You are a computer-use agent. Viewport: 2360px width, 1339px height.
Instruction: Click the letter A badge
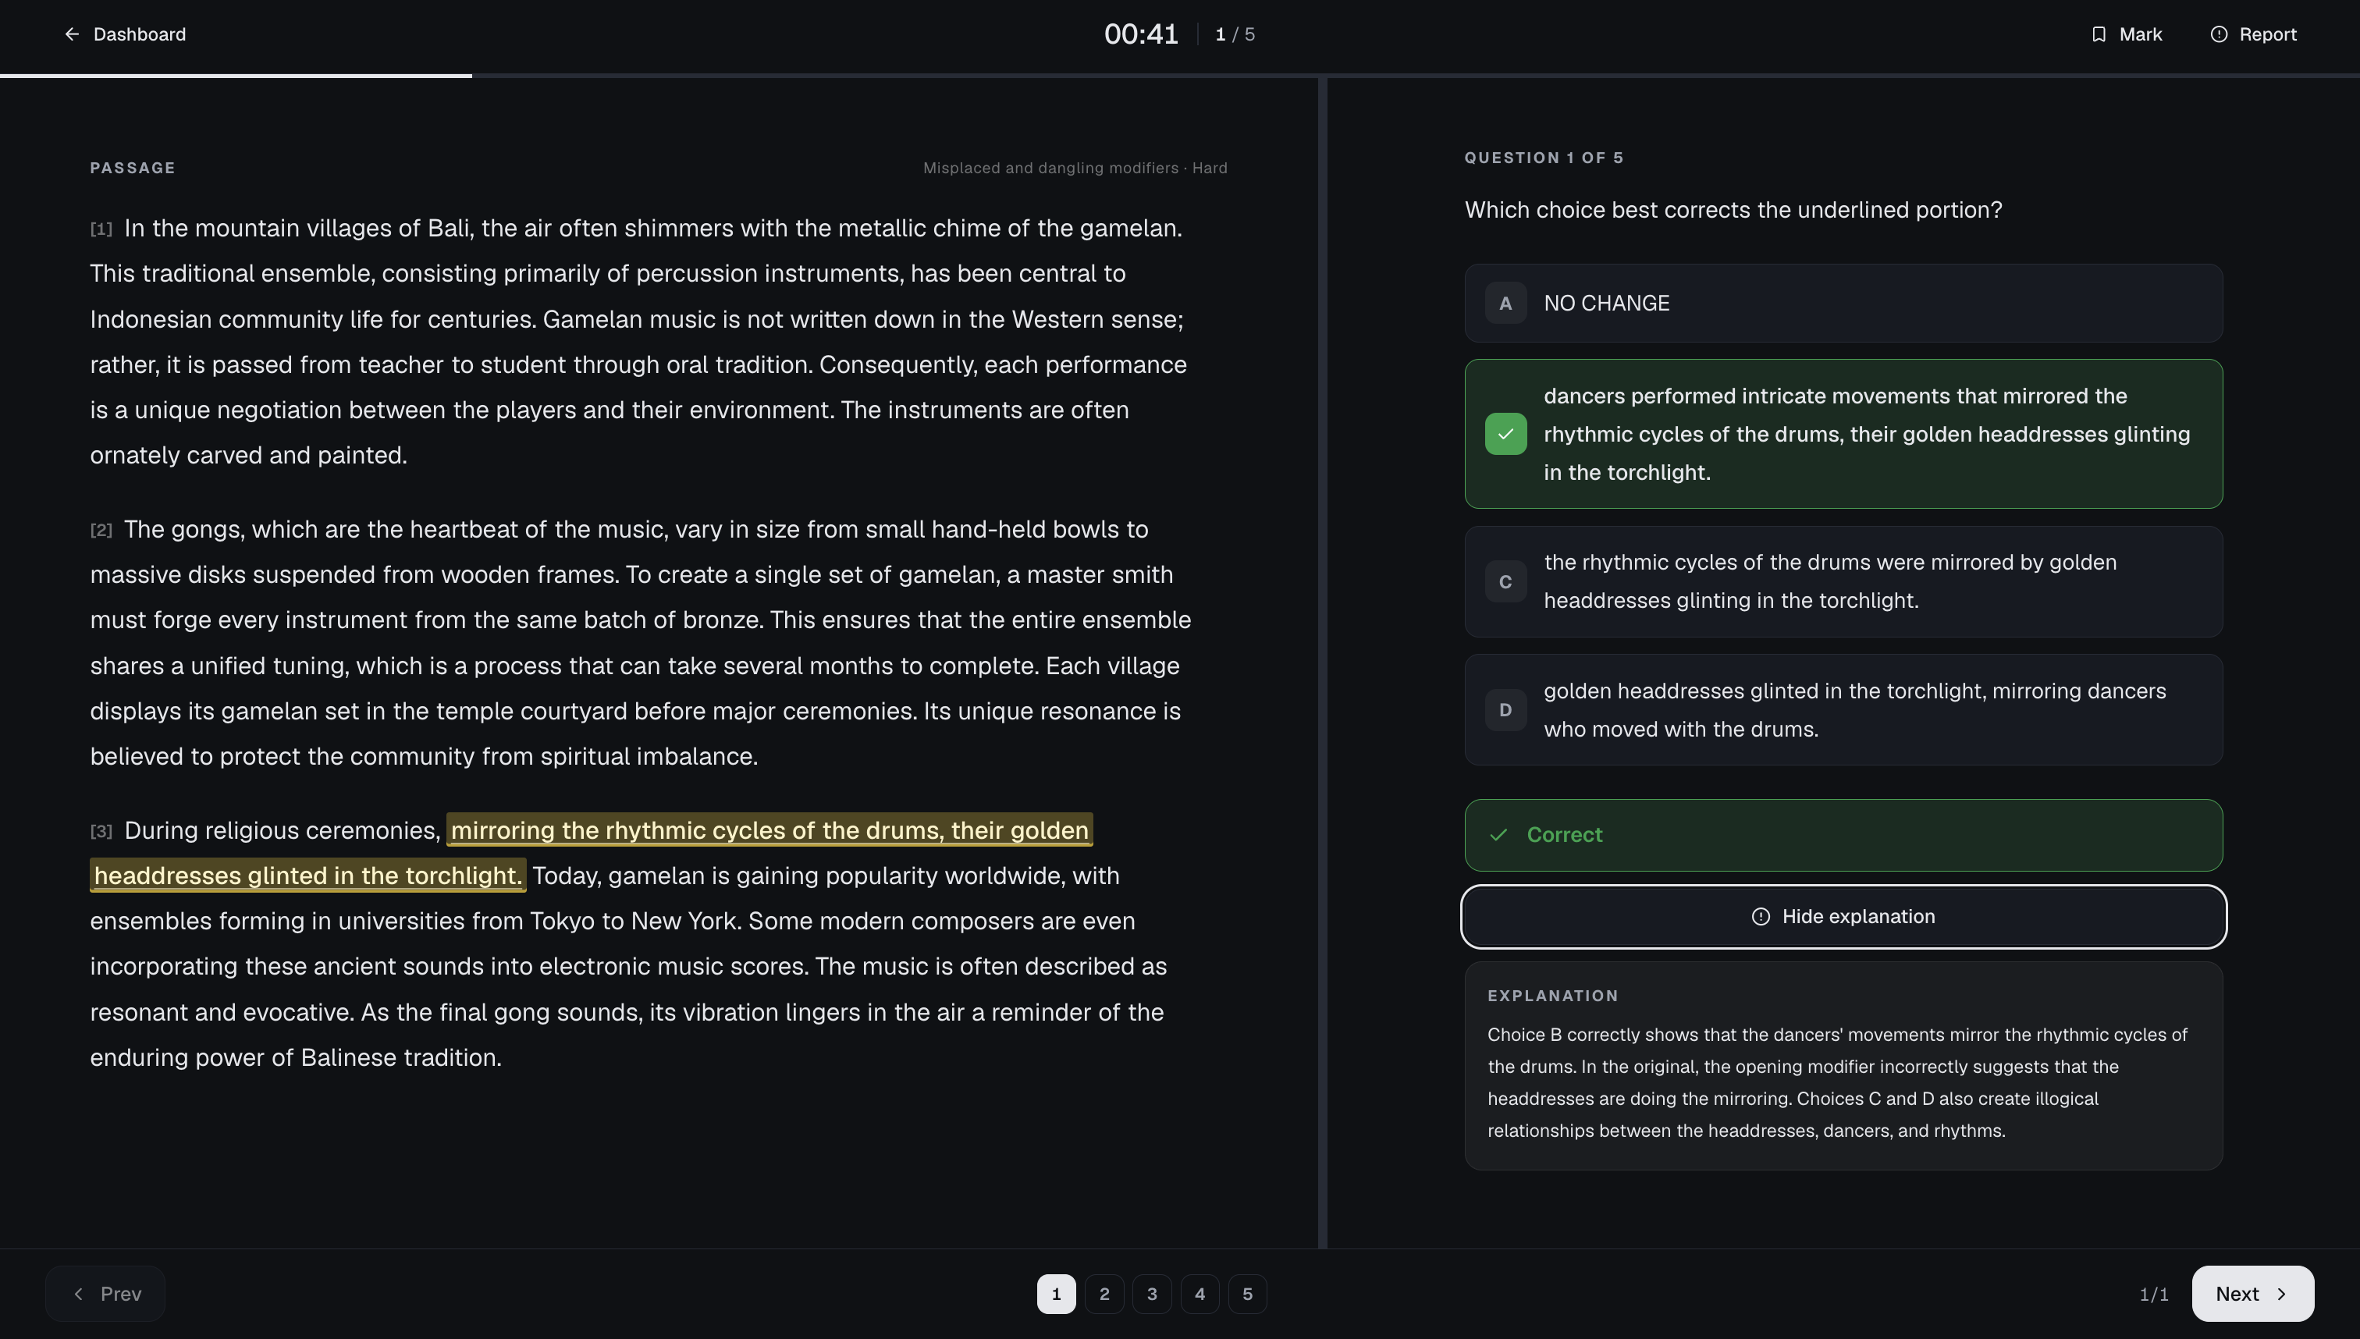click(1505, 304)
